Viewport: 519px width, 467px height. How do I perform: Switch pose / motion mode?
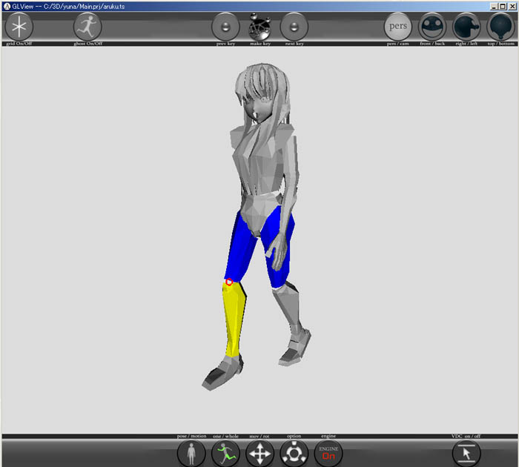(x=191, y=453)
